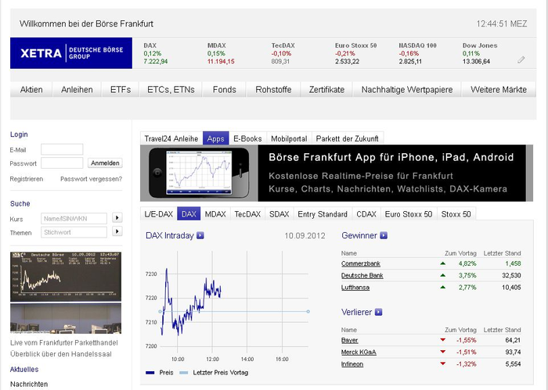Open the Rohstoffe menu
This screenshot has width=548, height=390.
[x=273, y=90]
